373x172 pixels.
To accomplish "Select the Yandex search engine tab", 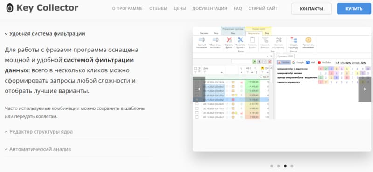I will [283, 63].
